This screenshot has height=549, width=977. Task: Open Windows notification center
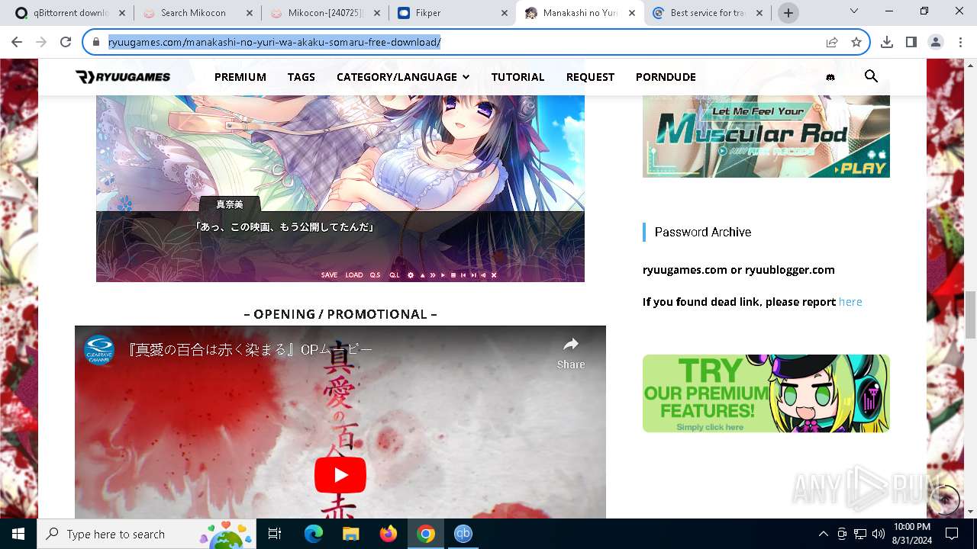(952, 534)
